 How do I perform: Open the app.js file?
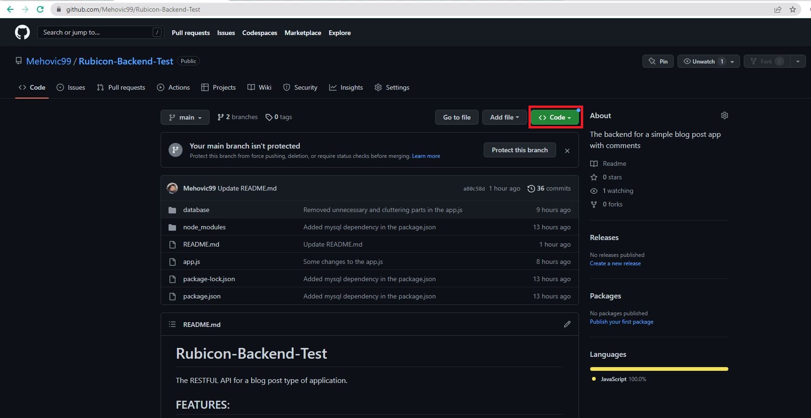pyautogui.click(x=191, y=262)
